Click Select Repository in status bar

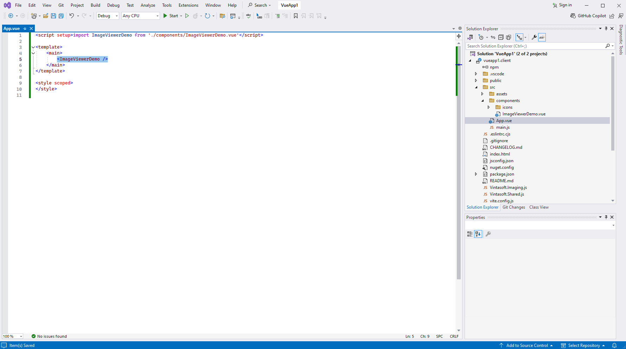click(583, 345)
